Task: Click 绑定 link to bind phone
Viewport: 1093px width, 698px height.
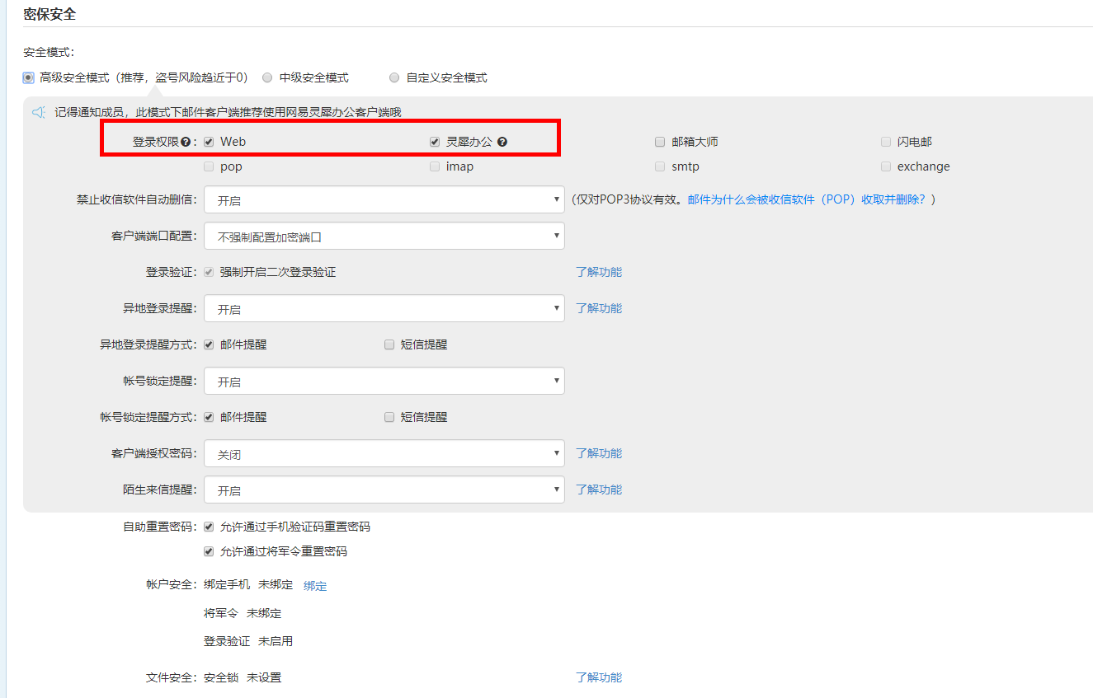Action: [x=315, y=586]
